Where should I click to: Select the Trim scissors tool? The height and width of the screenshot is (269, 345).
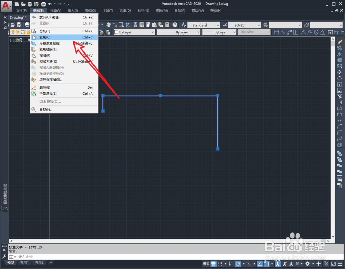coord(339,96)
